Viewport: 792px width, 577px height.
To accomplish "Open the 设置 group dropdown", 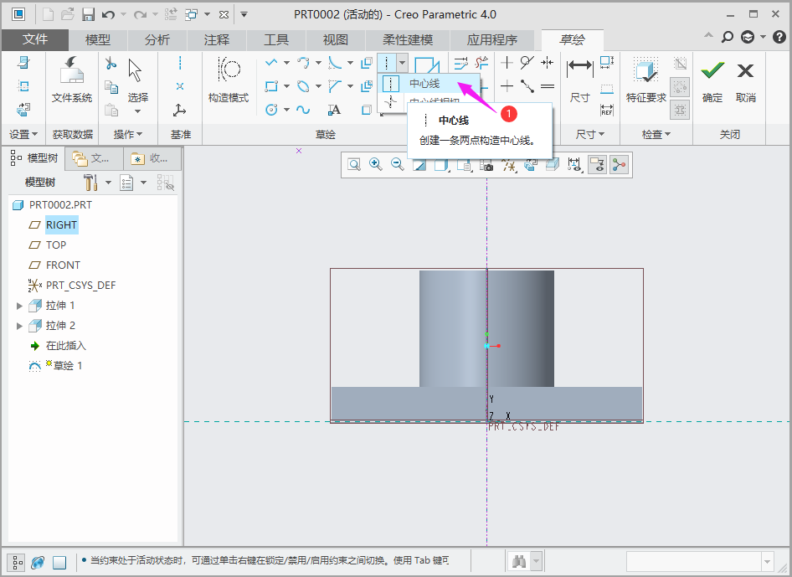I will coord(23,134).
